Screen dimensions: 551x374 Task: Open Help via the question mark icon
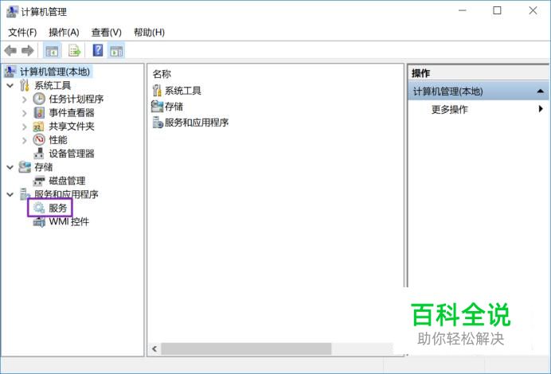[98, 50]
